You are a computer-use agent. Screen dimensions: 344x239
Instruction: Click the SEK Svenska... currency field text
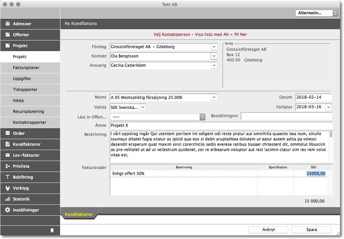pyautogui.click(x=125, y=107)
